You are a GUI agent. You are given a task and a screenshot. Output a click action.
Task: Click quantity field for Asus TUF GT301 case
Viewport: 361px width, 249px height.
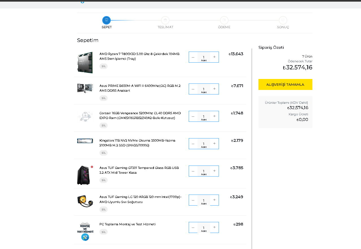204,171
